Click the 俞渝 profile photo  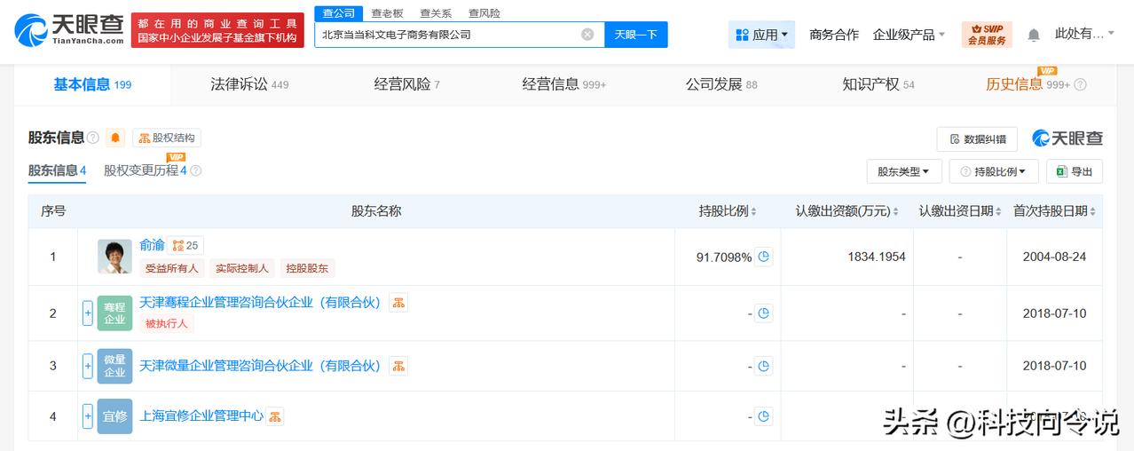(114, 257)
